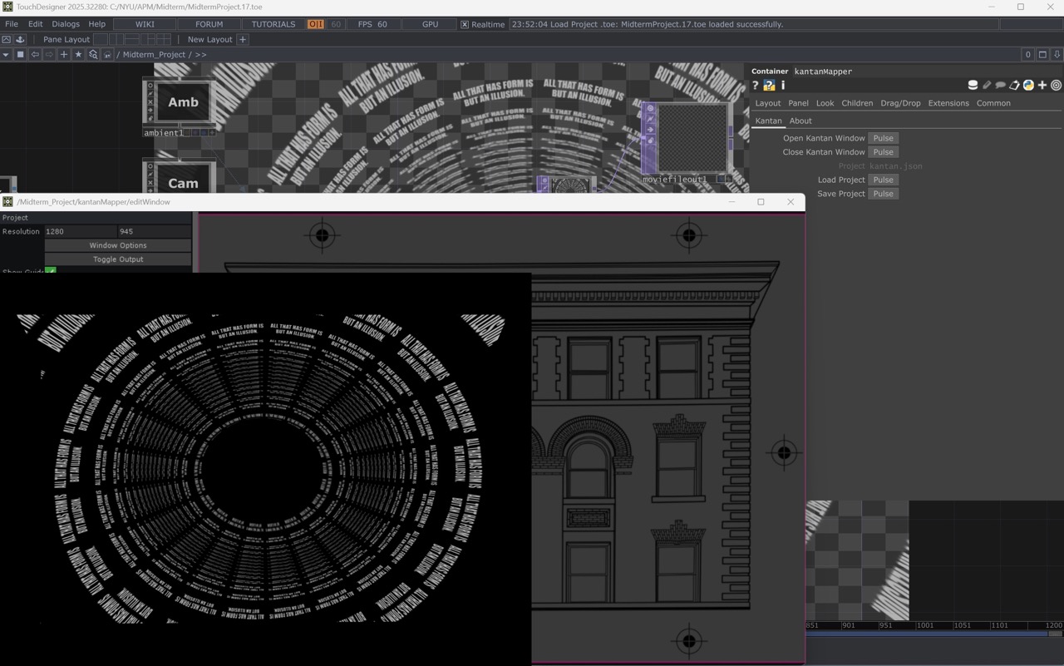Click the Window Options button
Screen dimensions: 1064x666
coord(116,245)
